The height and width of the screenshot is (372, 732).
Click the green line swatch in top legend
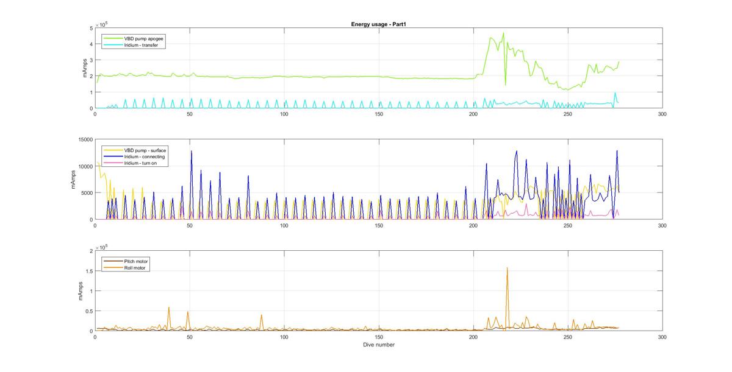(x=113, y=38)
